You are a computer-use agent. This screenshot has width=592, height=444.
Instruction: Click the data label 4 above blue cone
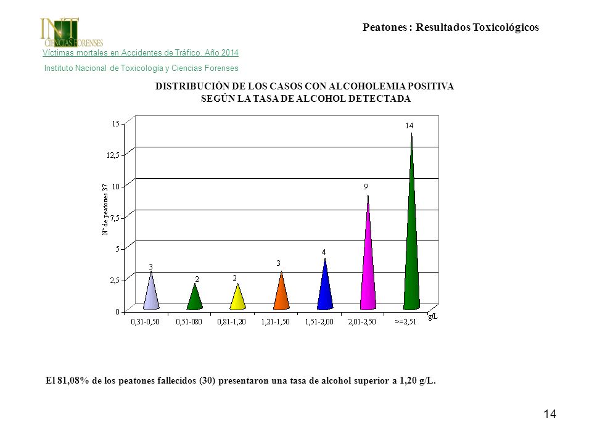(324, 252)
